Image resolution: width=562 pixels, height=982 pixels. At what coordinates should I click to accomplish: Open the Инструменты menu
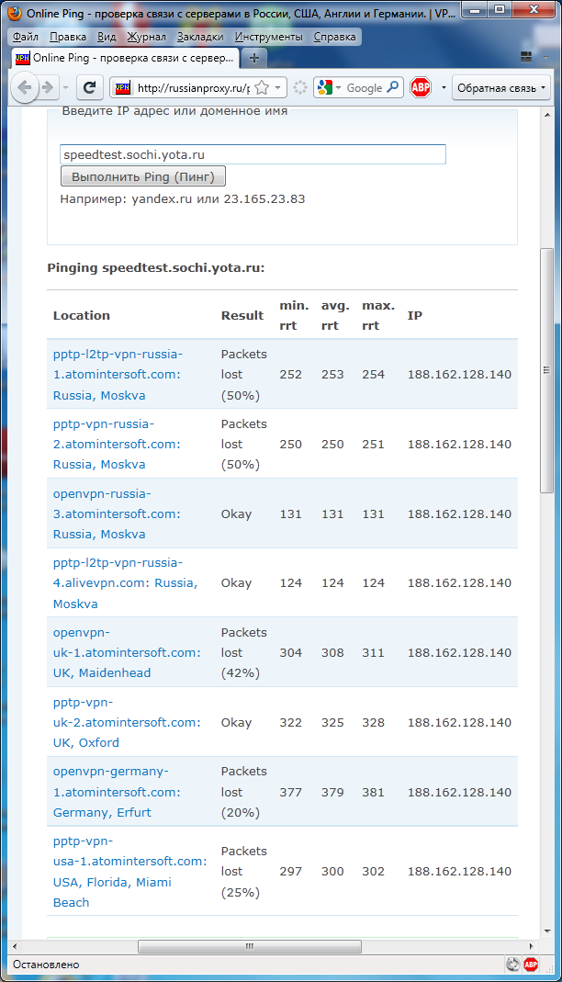pyautogui.click(x=268, y=37)
